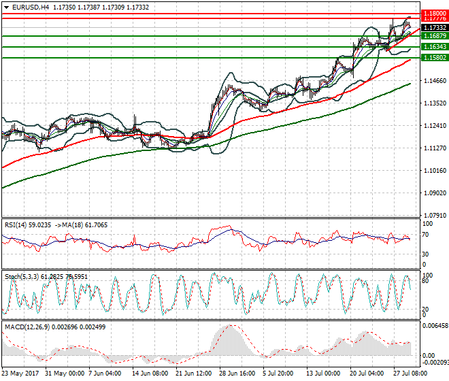Click the 1.10160 price axis value
This screenshot has height=381, width=449.
click(435, 171)
